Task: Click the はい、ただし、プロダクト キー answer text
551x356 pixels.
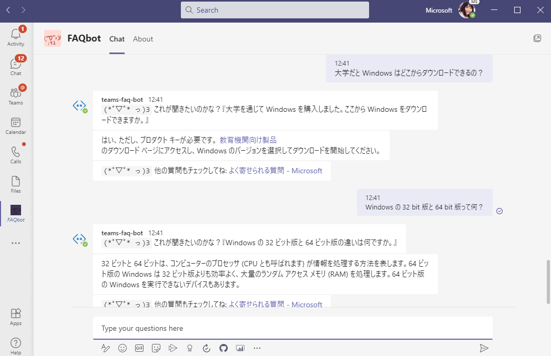Action: click(241, 145)
